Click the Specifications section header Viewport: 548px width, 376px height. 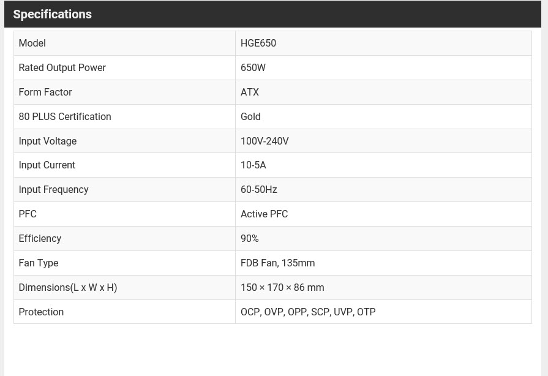[x=53, y=14]
